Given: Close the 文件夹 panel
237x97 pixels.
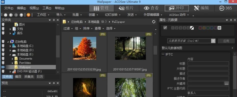Looking at the screenshot, I should 58,20.
